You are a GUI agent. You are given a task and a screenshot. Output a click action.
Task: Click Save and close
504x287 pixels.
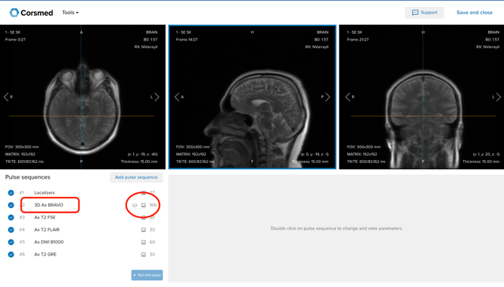point(475,13)
